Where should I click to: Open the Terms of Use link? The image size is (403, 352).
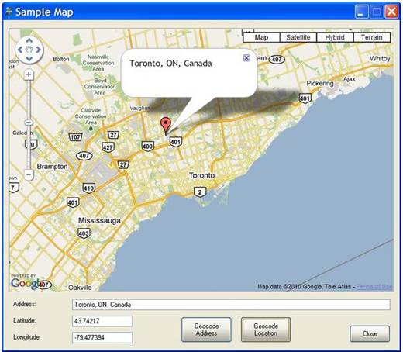374,287
